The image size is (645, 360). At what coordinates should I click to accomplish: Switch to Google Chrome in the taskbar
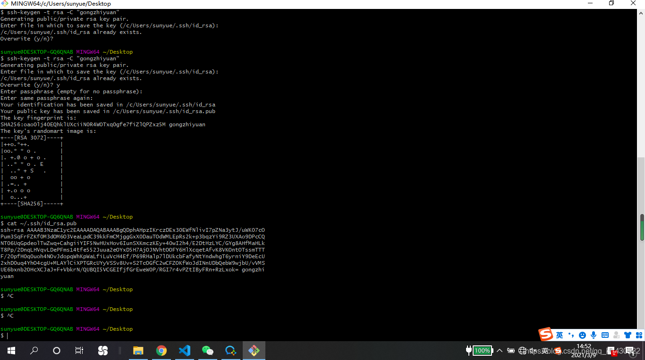tap(161, 351)
